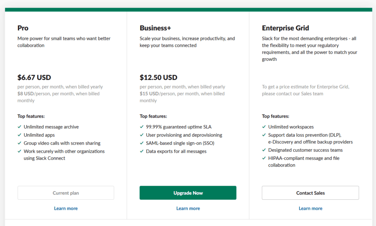Viewport: 376px width, 226px height.
Task: Click checkmark beside Unlimited workspaces
Action: click(264, 127)
